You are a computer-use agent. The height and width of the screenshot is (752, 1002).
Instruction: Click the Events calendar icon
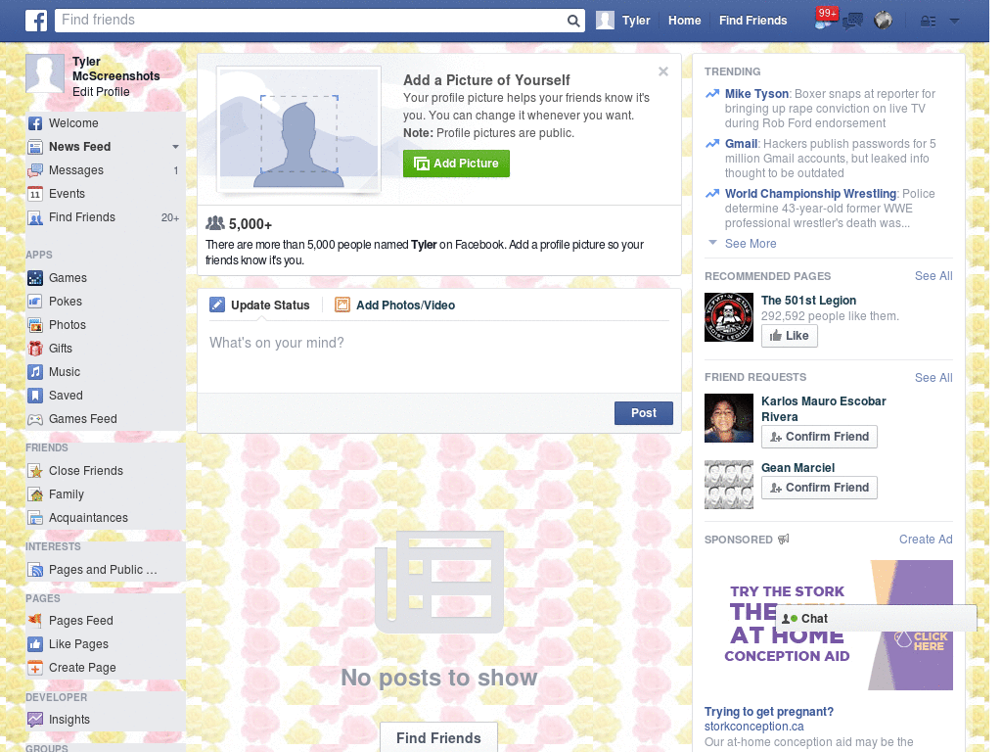pyautogui.click(x=35, y=194)
